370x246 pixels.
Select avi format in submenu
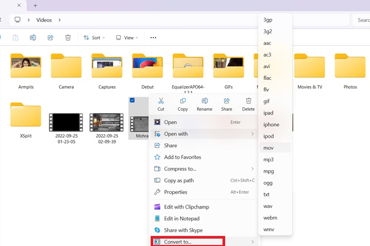[275, 67]
